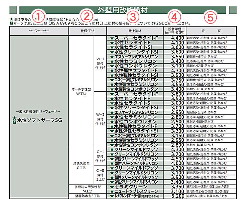Click the price 4,500
243x201 pixels.
(x=178, y=159)
